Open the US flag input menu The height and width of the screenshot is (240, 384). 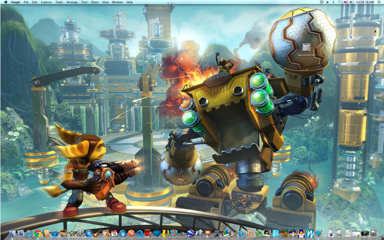coord(346,2)
